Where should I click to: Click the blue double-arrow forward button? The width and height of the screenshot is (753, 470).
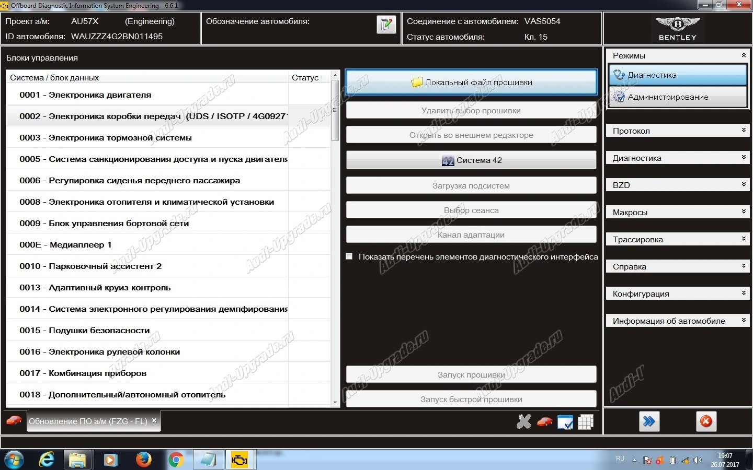[649, 421]
